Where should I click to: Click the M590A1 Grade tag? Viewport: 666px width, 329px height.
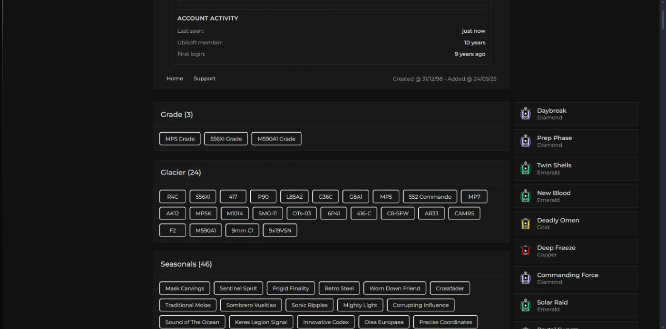click(276, 139)
